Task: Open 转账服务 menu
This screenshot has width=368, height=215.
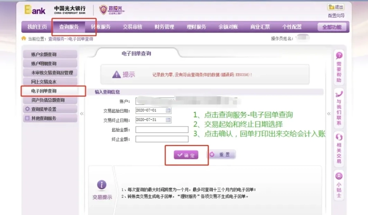Action: coord(101,27)
